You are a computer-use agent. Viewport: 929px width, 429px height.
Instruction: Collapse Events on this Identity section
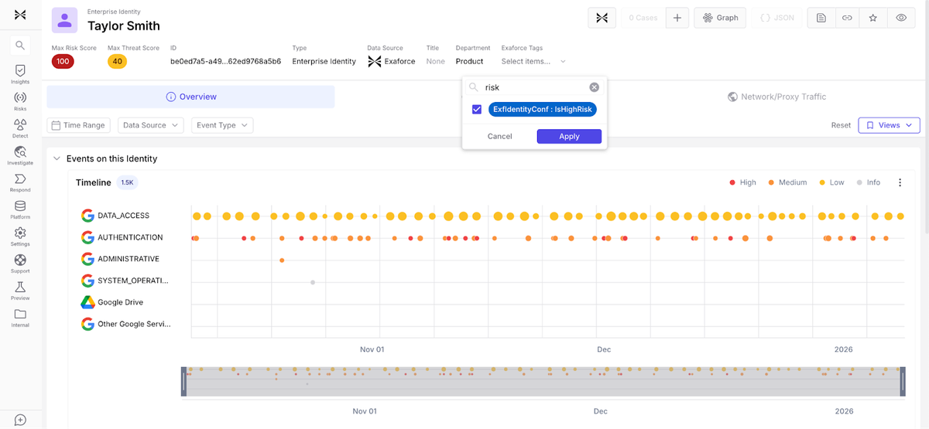57,158
